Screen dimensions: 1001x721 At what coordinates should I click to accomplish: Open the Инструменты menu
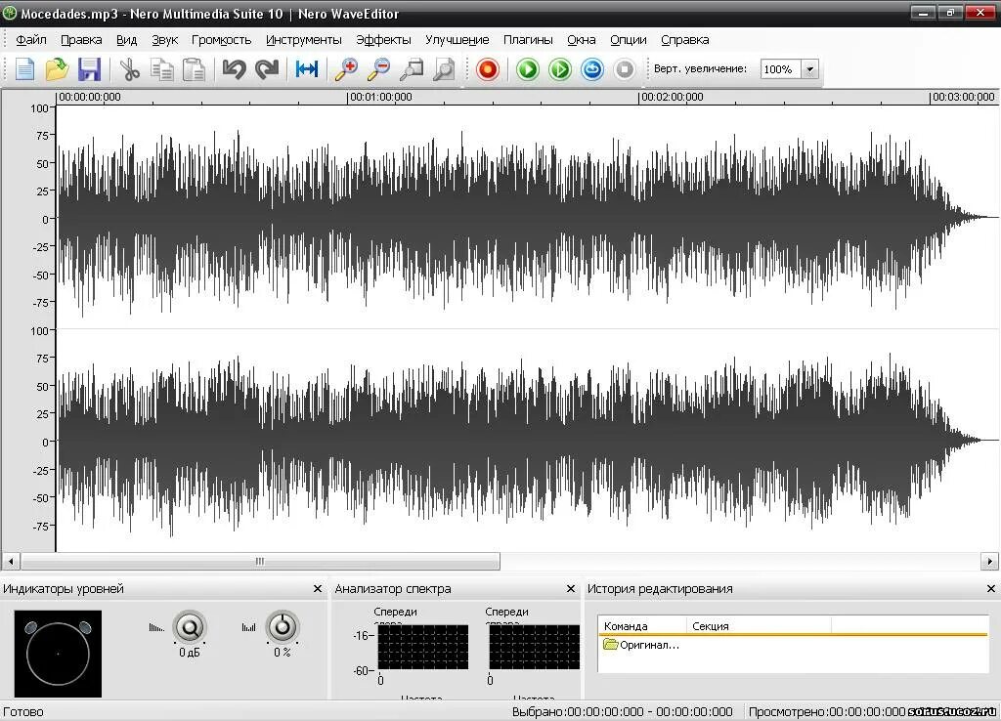pos(303,39)
